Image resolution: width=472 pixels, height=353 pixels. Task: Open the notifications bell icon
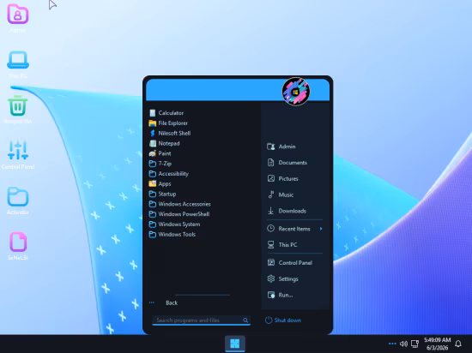(458, 344)
